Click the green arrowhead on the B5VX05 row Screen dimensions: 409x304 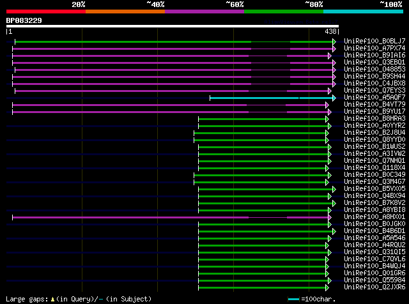(333, 189)
